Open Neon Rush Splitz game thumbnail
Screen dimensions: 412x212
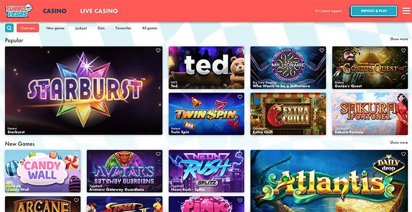point(207,171)
